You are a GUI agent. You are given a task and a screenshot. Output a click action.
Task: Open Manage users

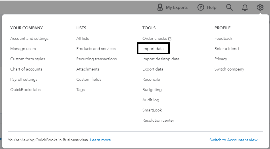(x=23, y=49)
